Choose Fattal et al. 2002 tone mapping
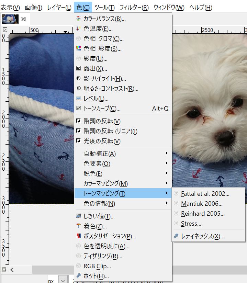Viewport: 247px width, 283px height. [x=209, y=193]
